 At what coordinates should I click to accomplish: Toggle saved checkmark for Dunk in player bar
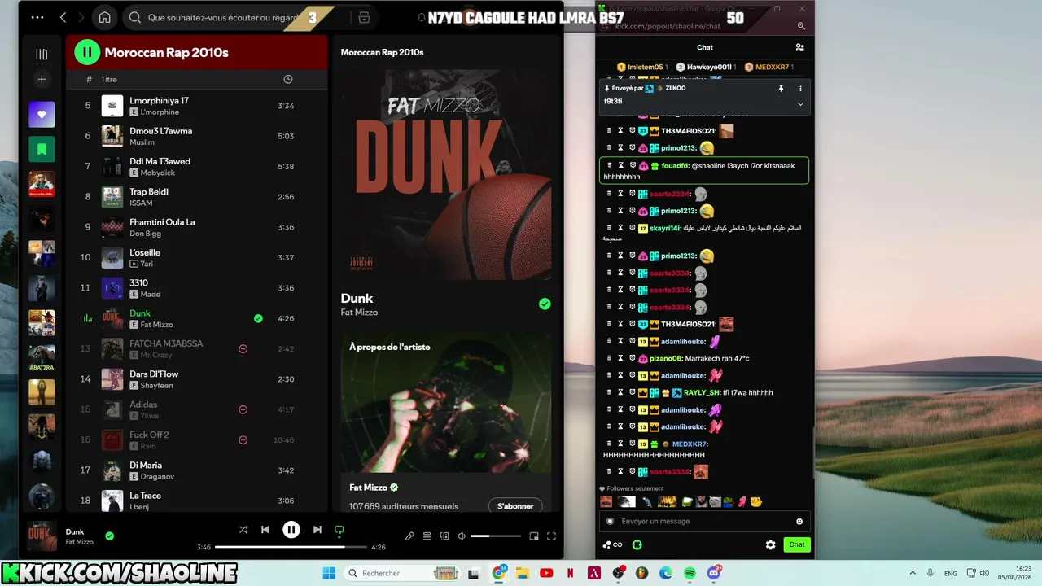109,536
